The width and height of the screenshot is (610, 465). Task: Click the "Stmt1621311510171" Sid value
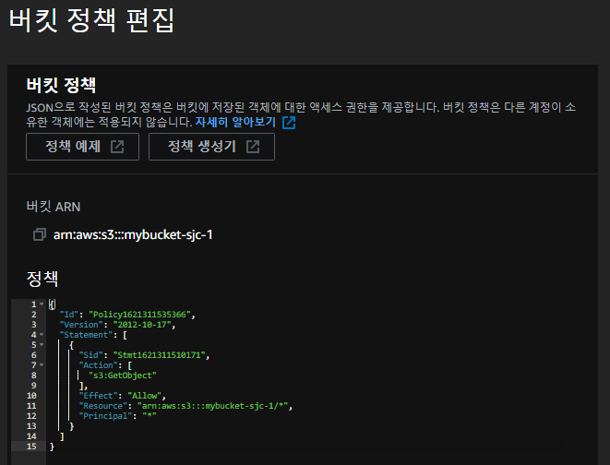pyautogui.click(x=159, y=354)
